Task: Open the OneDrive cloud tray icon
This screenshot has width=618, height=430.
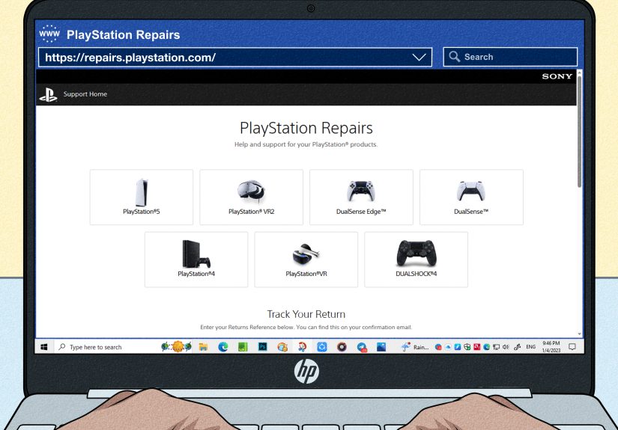Action: pyautogui.click(x=448, y=347)
